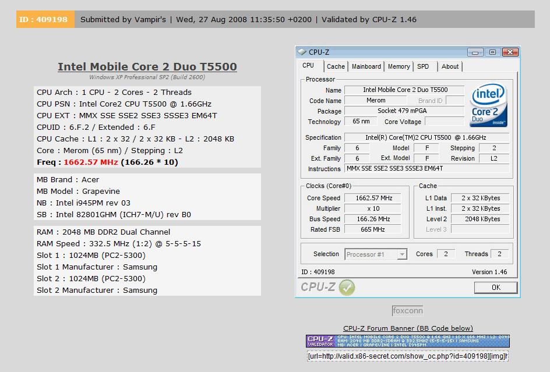Click the CPU-Z Validator banner image

(x=408, y=341)
